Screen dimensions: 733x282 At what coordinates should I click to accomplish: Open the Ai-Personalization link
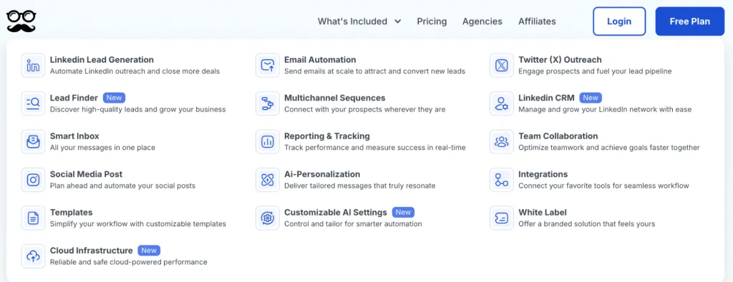[x=322, y=174]
